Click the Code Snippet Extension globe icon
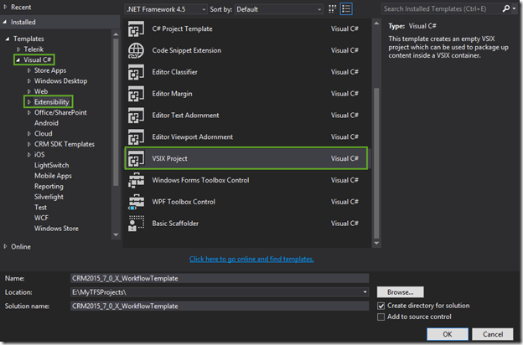Image resolution: width=523 pixels, height=345 pixels. 136,50
